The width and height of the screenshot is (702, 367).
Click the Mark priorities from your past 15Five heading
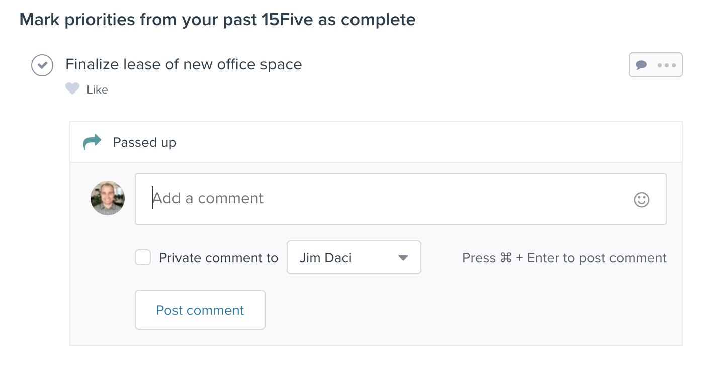coord(217,20)
